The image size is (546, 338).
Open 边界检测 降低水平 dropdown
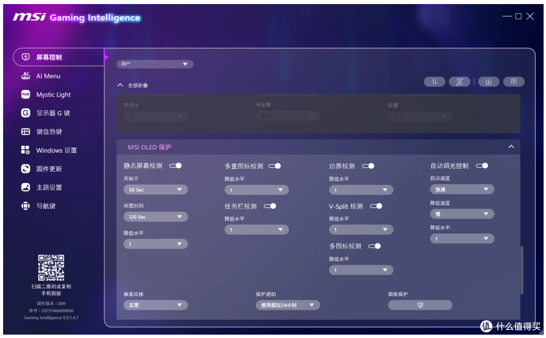(x=361, y=190)
